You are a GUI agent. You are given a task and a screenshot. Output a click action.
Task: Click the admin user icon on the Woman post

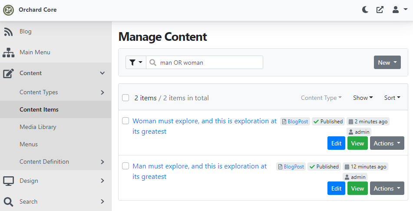point(351,132)
